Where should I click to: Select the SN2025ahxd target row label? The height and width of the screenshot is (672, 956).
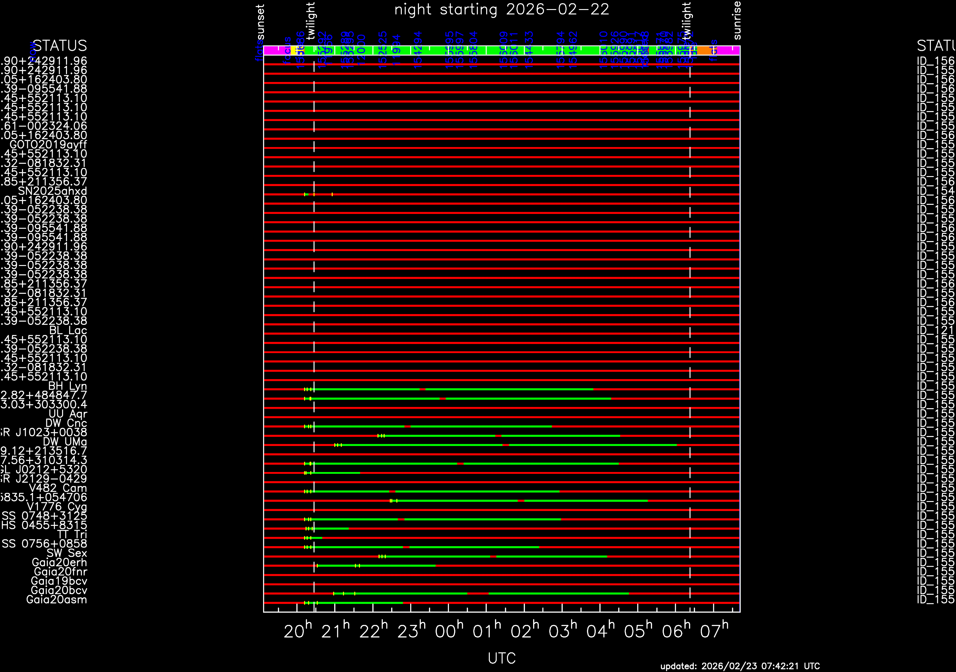(52, 192)
